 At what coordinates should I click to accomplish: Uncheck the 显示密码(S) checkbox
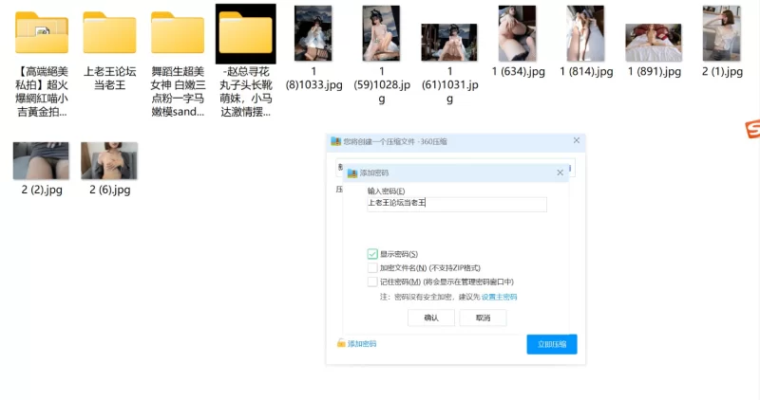coord(372,254)
